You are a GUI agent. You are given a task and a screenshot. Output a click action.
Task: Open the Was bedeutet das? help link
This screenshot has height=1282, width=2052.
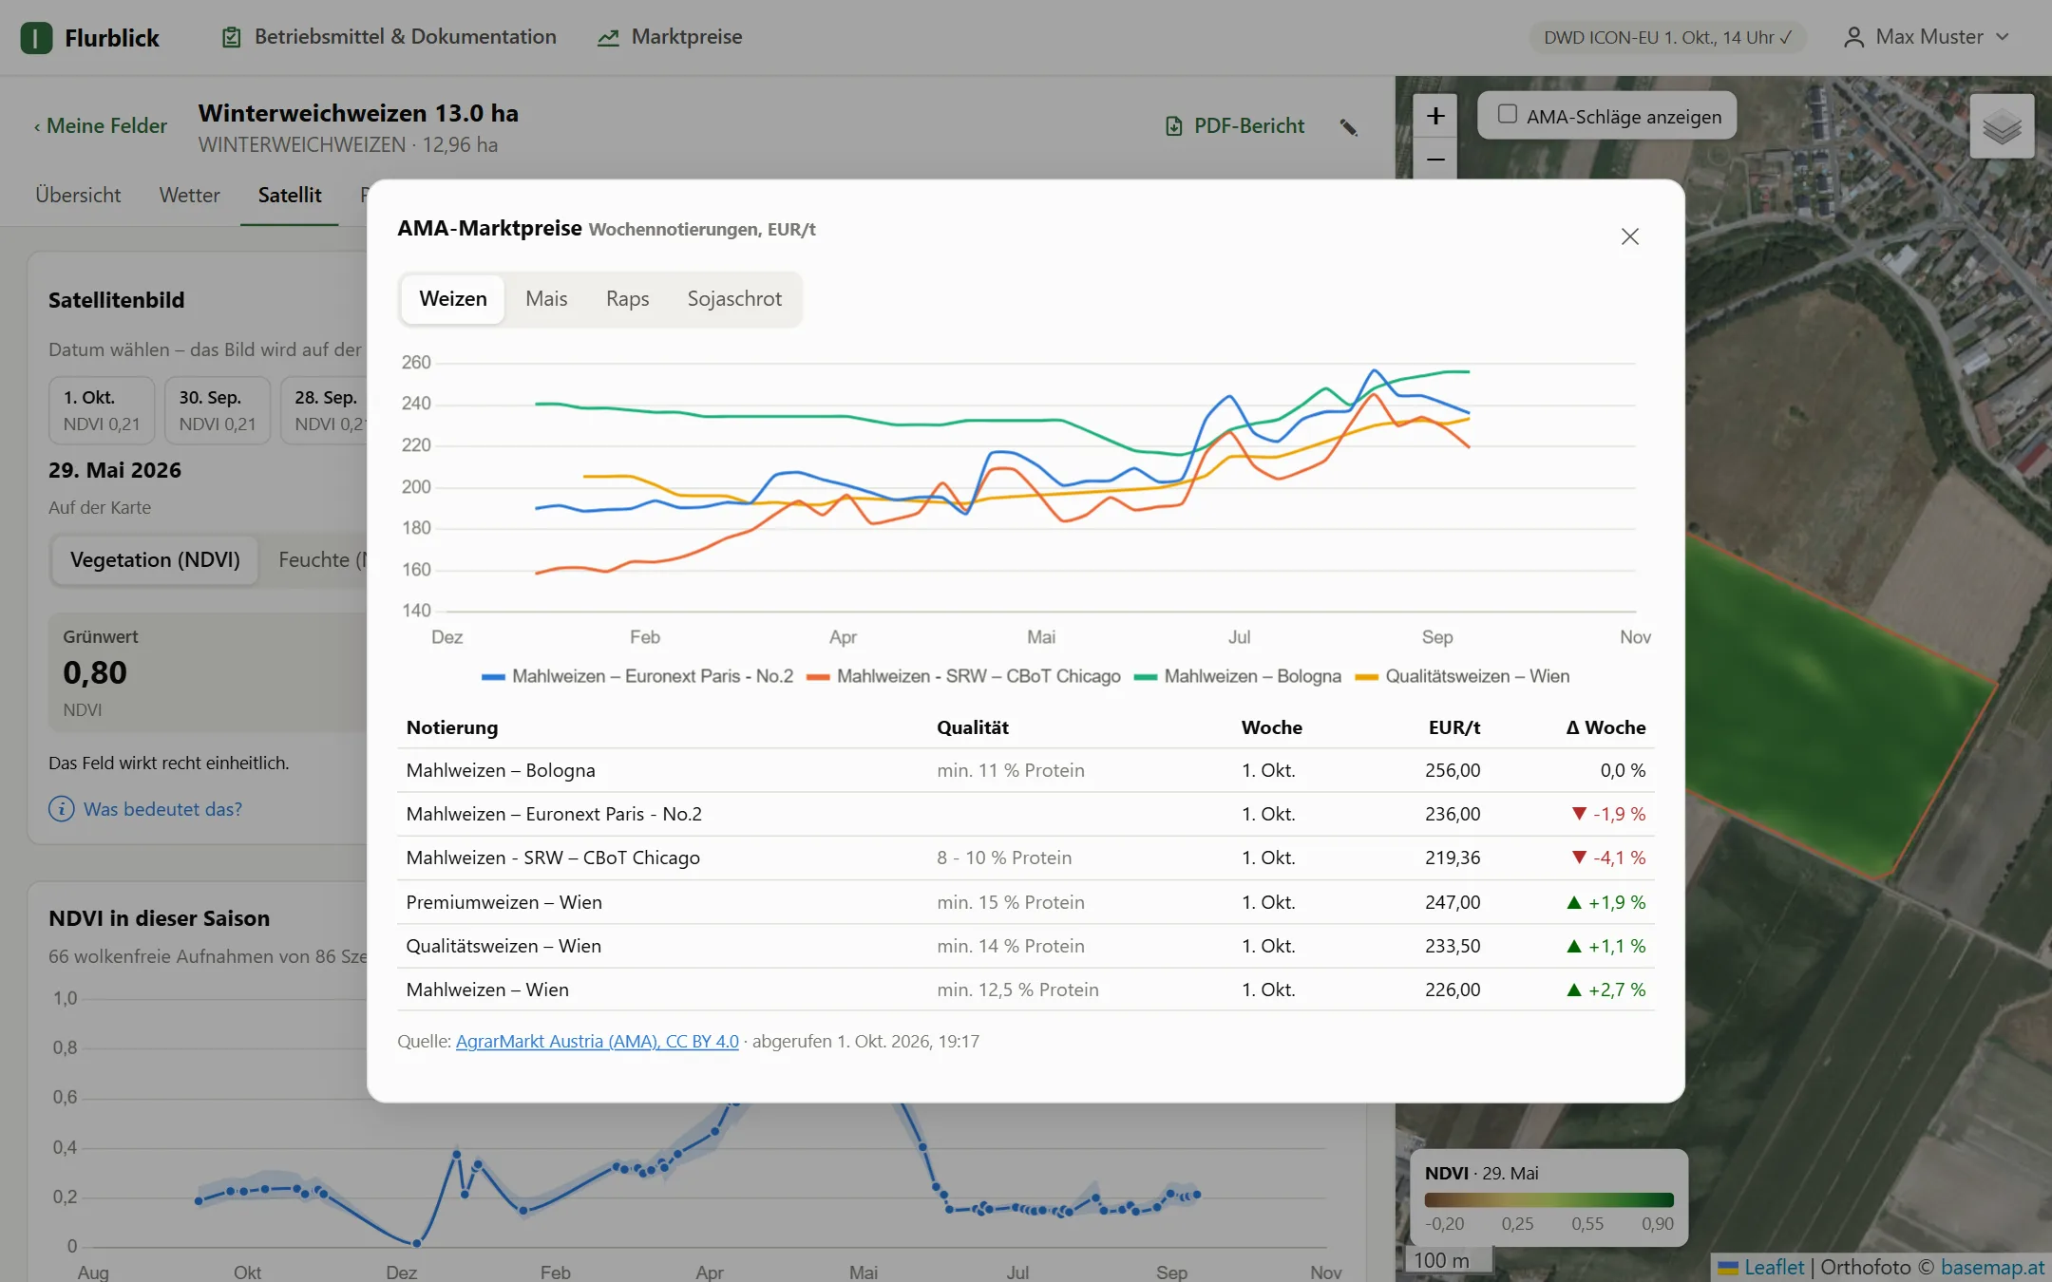click(x=162, y=809)
